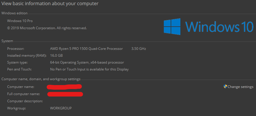The image size is (256, 116).
Task: Select the 64-bit Operating System type text
Action: tap(87, 62)
